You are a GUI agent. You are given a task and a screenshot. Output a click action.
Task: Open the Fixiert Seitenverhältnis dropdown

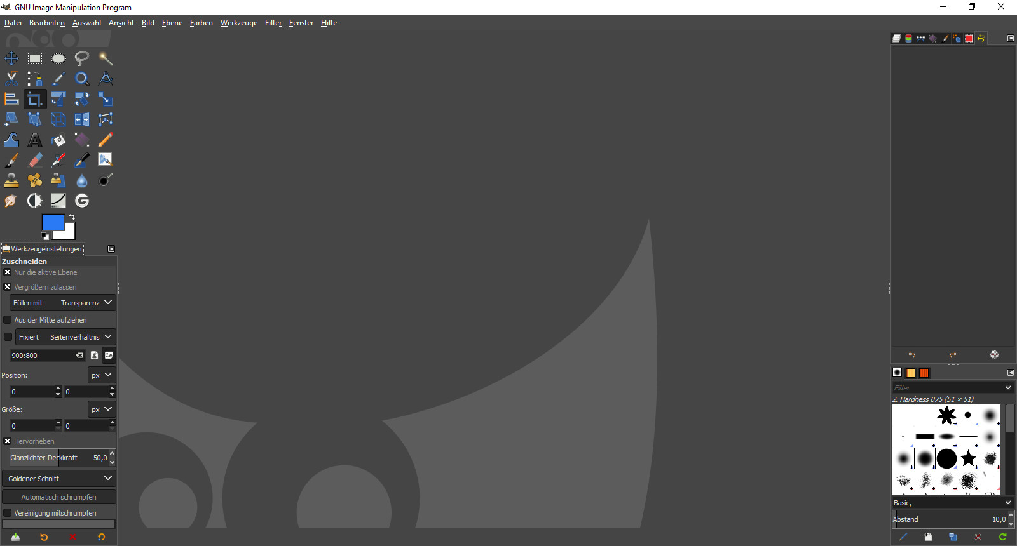(65, 337)
